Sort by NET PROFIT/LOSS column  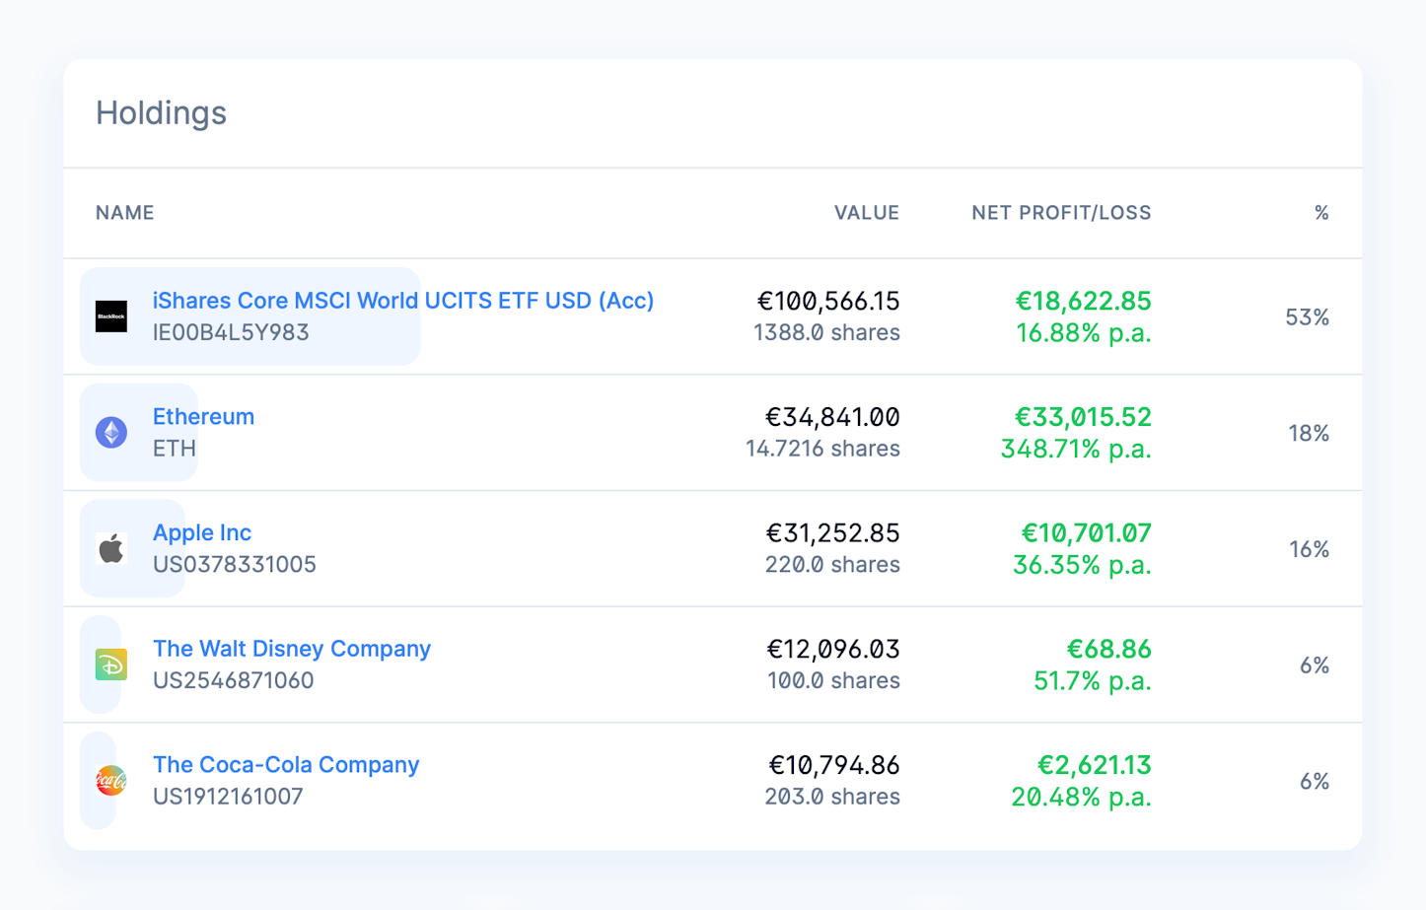pos(1060,212)
